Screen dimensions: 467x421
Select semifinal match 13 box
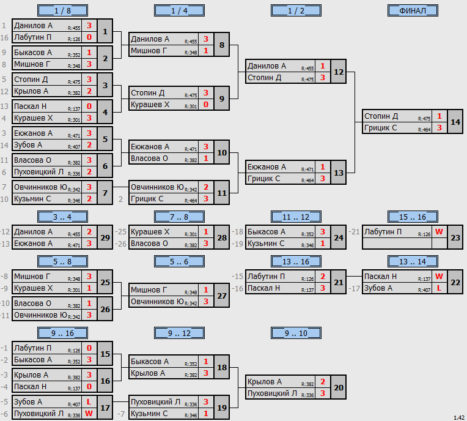coord(339,173)
